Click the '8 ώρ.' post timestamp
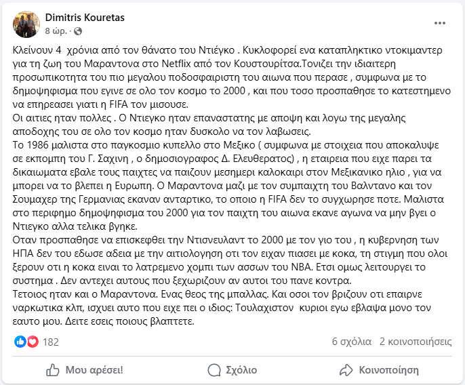This screenshot has width=465, height=385. coord(56,31)
